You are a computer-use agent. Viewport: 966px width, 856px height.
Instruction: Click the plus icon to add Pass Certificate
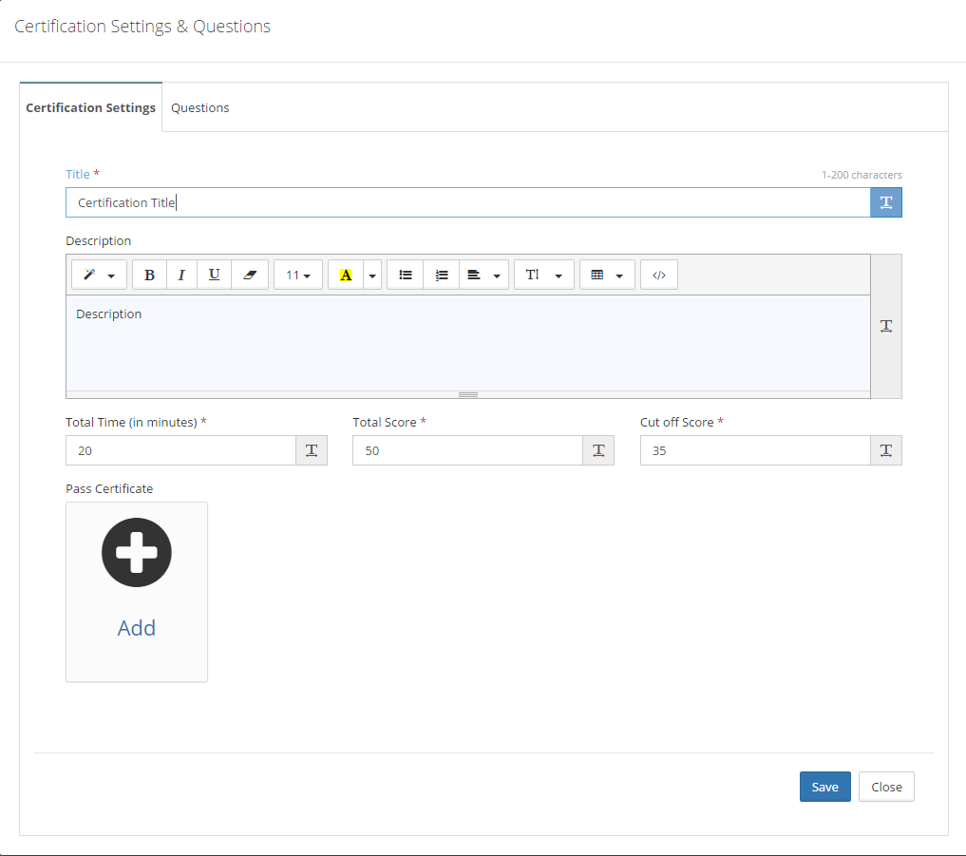[x=137, y=553]
